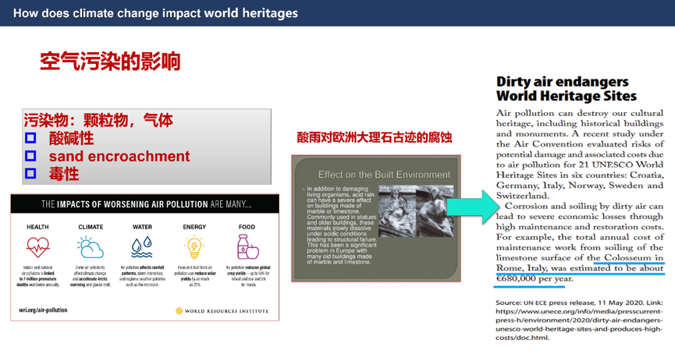675x350 pixels.
Task: Click the Energy lightbulb icon
Action: pos(194,248)
